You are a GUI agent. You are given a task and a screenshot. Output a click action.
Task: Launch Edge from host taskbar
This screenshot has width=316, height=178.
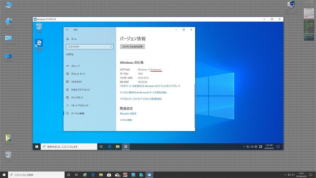click(93, 175)
